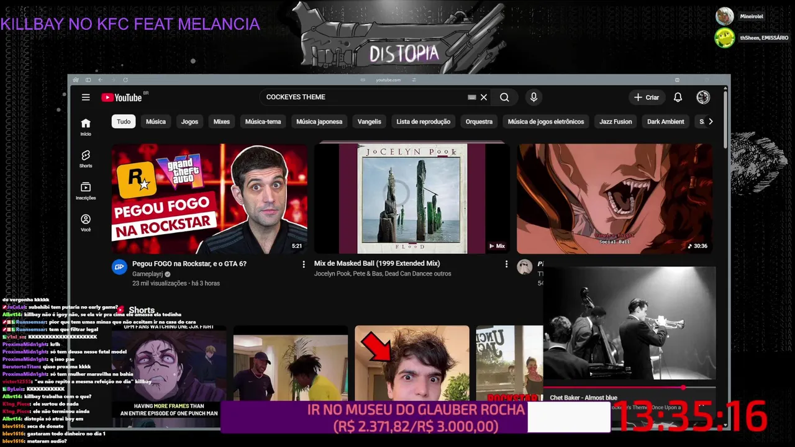Go to the YouTube home logo

[122, 97]
